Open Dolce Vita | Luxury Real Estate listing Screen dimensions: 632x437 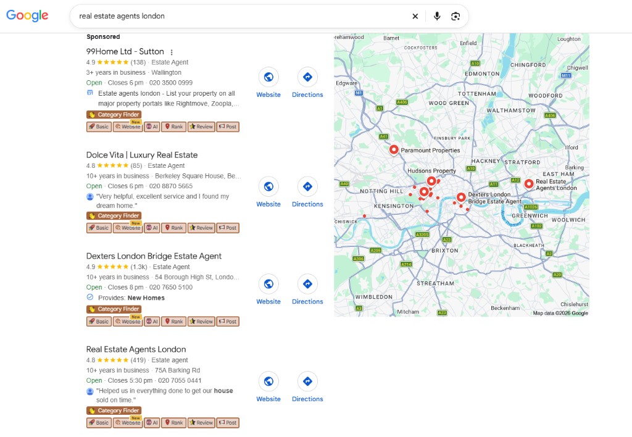(142, 155)
